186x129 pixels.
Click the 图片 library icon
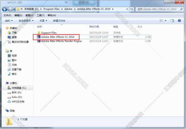coord(9,60)
